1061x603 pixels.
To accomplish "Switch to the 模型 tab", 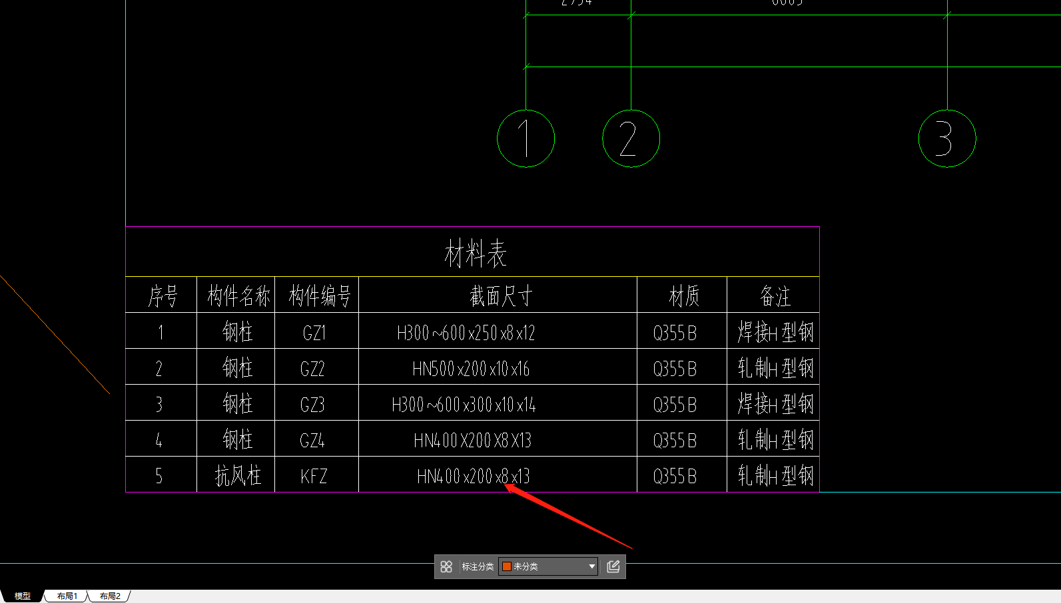I will (23, 596).
